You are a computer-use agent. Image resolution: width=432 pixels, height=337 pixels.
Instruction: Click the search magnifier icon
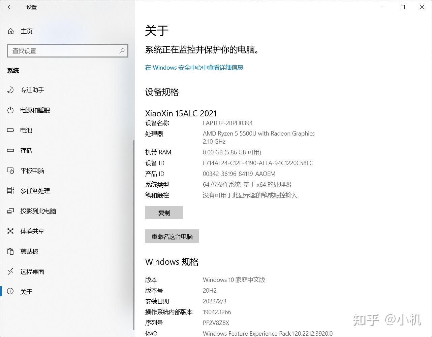tap(122, 51)
